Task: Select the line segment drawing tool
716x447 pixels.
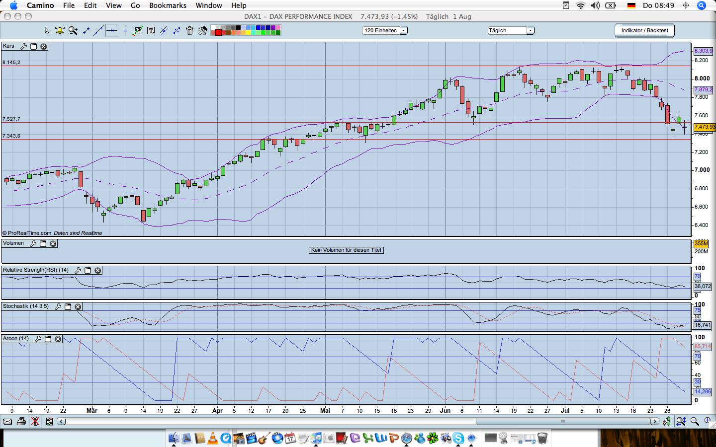Action: 86,31
